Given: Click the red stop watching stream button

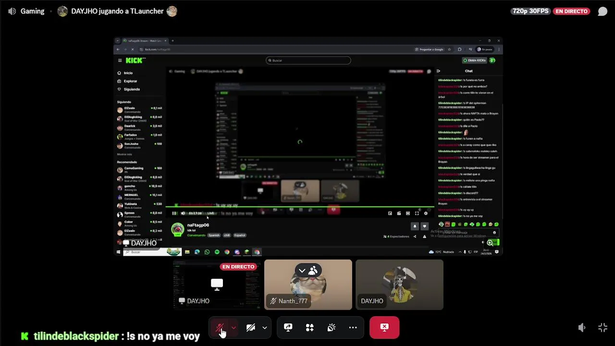Looking at the screenshot, I should click(384, 328).
